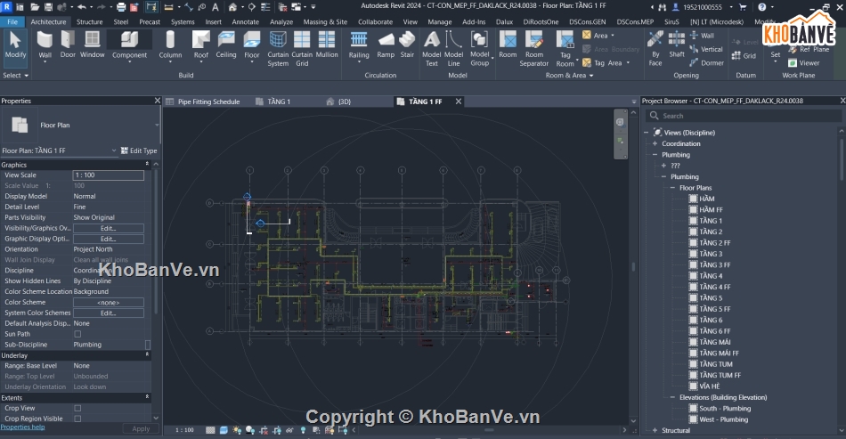Expand the ??? node under Plumbing

click(663, 167)
